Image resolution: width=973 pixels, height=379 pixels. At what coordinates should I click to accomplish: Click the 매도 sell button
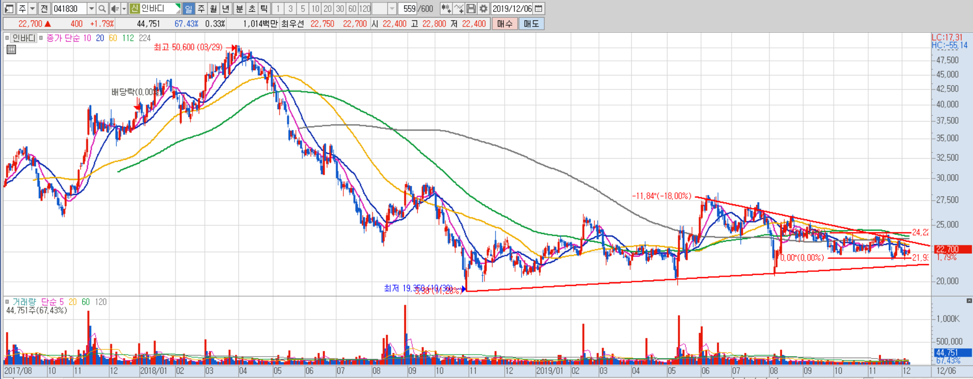[x=532, y=23]
